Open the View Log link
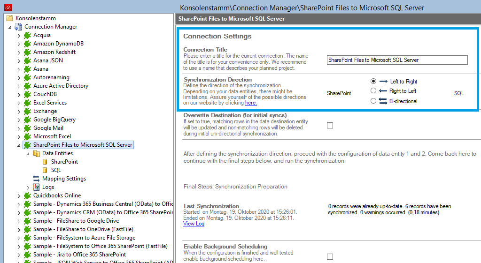Viewport: 481px width, 263px height. click(x=194, y=224)
